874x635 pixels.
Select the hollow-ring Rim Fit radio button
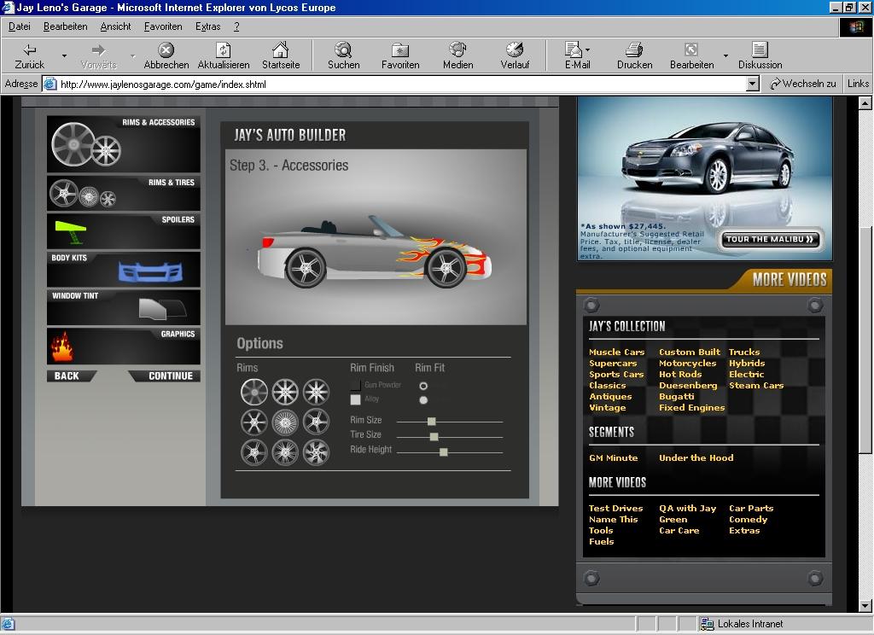tap(423, 386)
